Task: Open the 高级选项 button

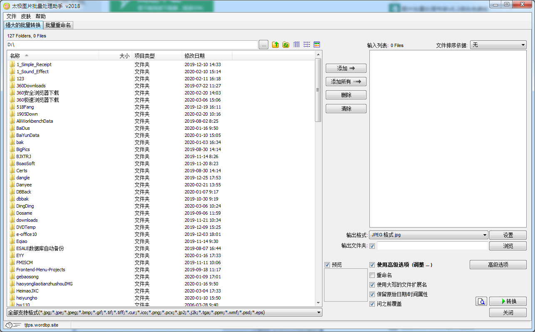Action: [x=498, y=265]
